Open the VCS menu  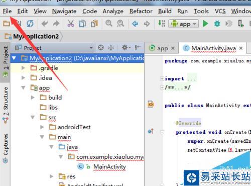[x=220, y=11]
